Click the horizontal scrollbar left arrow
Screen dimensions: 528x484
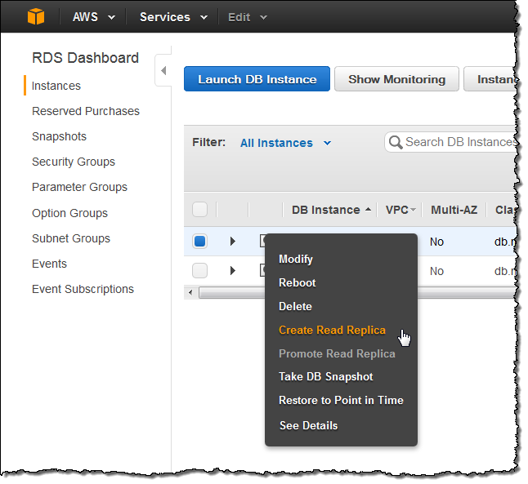click(190, 292)
